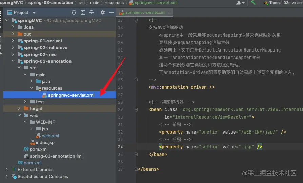Screen dimensions: 303x183
Task: Expand the spring-02-mvc module
Action: point(13,54)
